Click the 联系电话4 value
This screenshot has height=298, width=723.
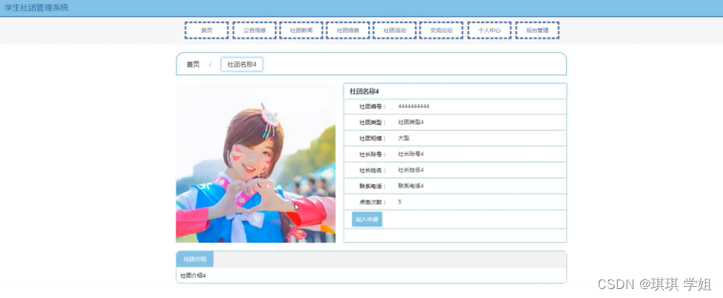[x=410, y=186]
